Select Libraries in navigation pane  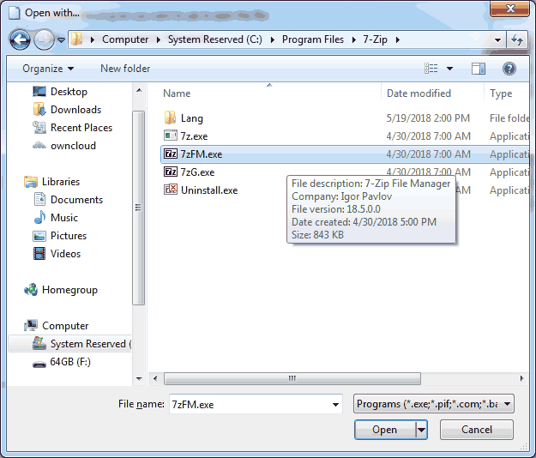pyautogui.click(x=61, y=182)
